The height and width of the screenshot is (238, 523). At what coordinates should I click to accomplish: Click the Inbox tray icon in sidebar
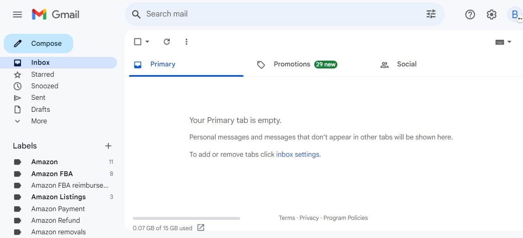pyautogui.click(x=17, y=63)
